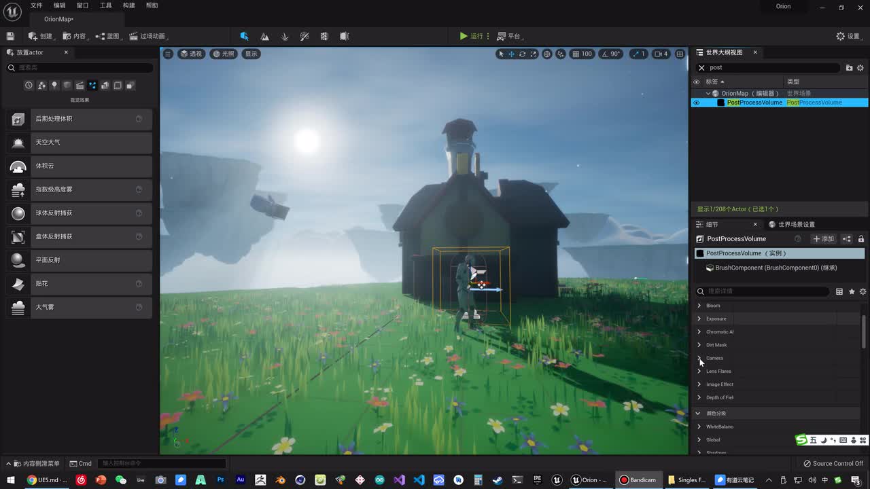Open the 设置 settings button
Image resolution: width=870 pixels, height=489 pixels.
point(848,36)
